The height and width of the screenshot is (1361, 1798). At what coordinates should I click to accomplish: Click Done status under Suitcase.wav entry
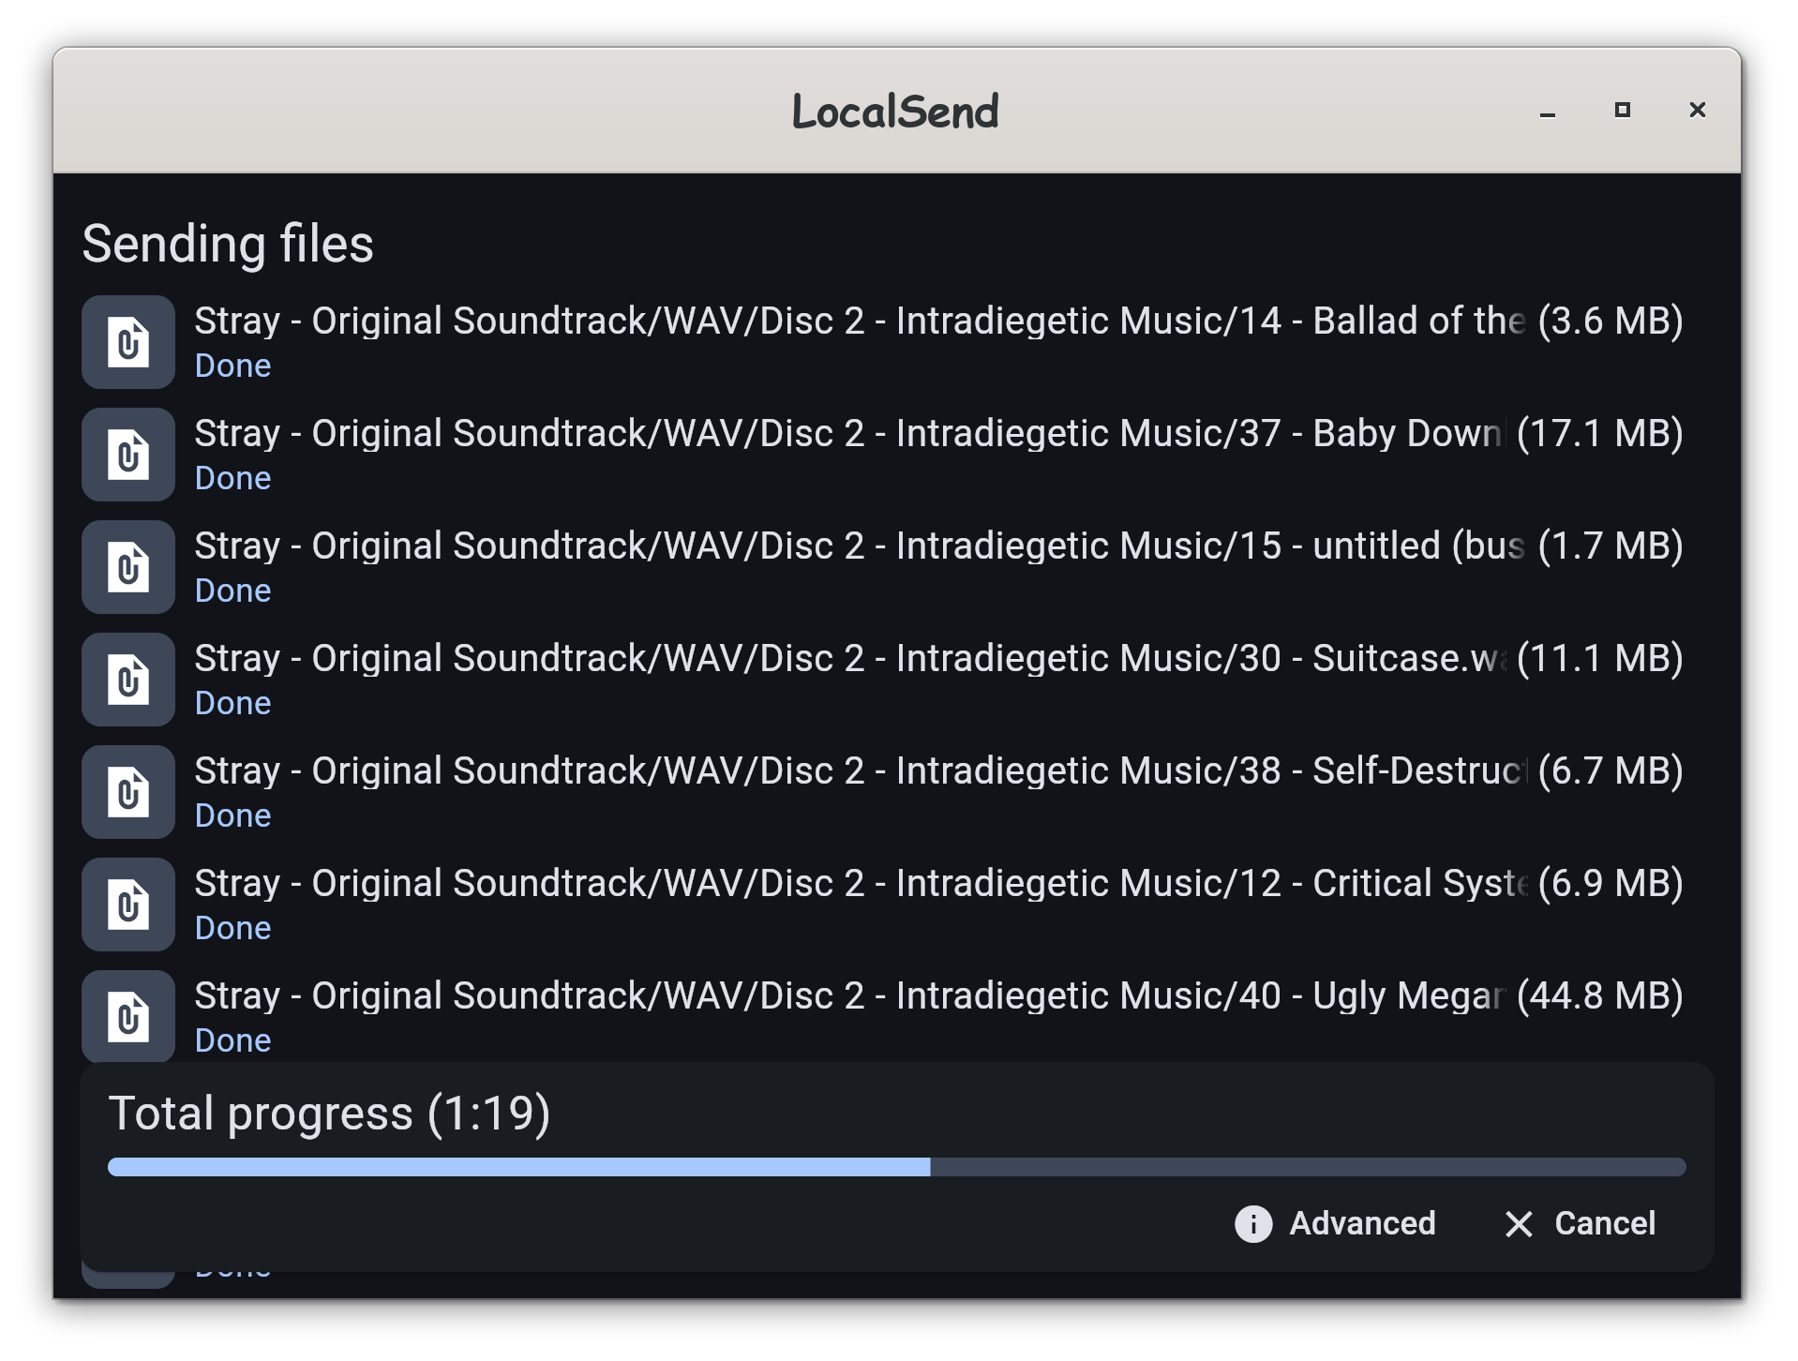point(232,703)
